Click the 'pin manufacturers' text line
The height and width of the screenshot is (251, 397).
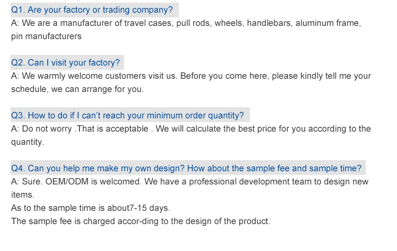[x=47, y=36]
